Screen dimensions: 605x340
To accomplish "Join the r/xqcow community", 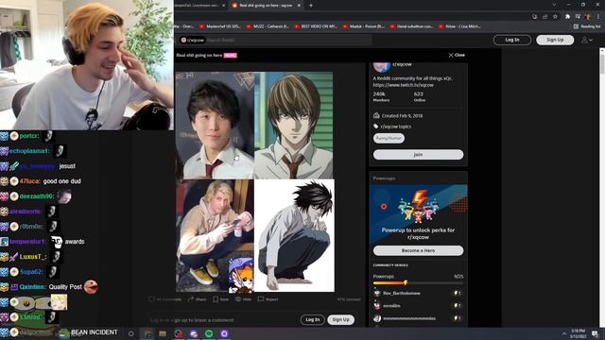I will coord(418,155).
